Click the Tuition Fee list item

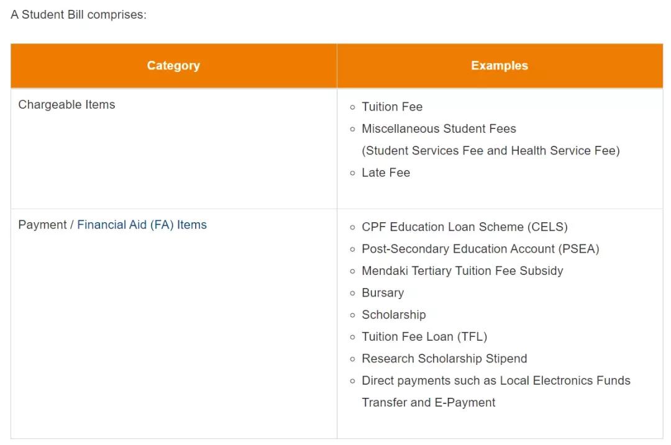click(392, 107)
